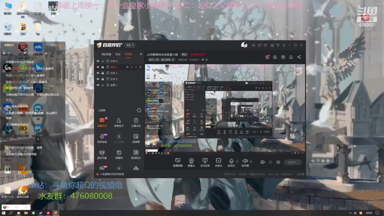The width and height of the screenshot is (384, 216).
Task: Add a 摄像头 camera source
Action: click(x=191, y=162)
